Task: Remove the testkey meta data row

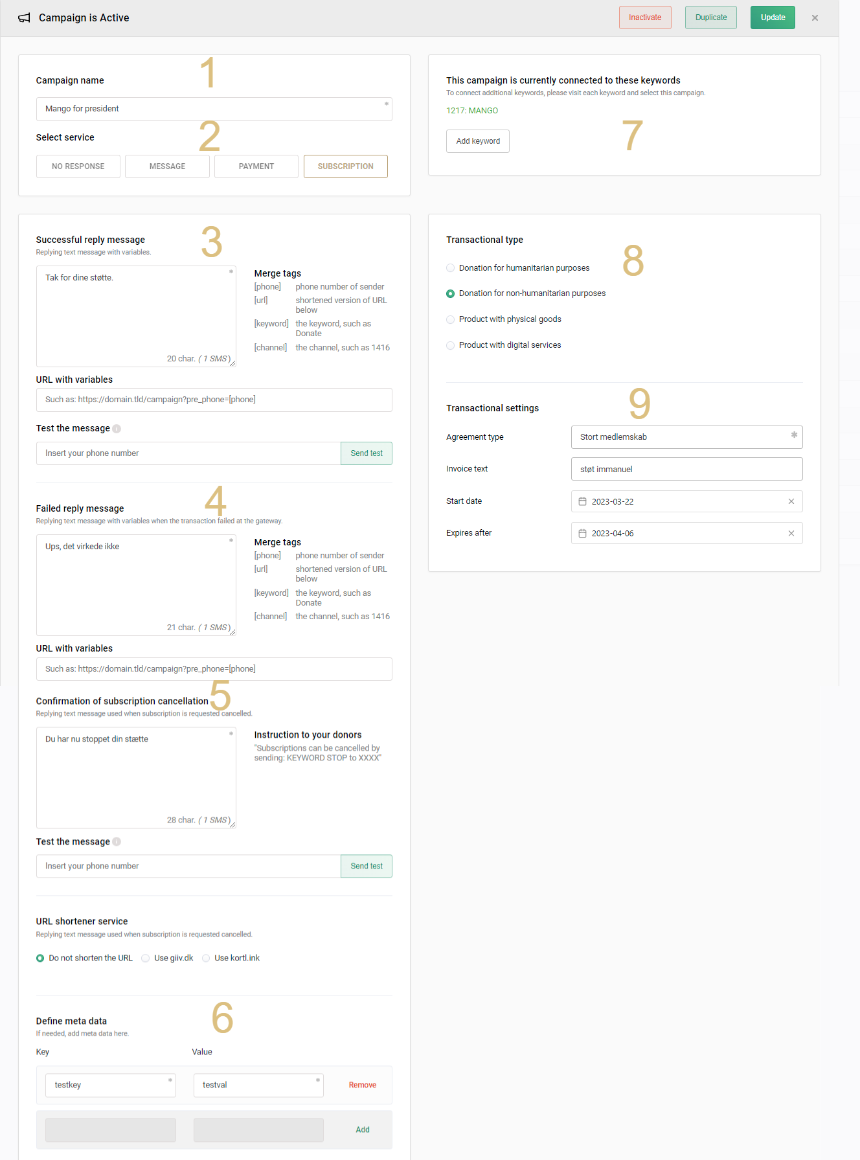Action: [363, 1086]
